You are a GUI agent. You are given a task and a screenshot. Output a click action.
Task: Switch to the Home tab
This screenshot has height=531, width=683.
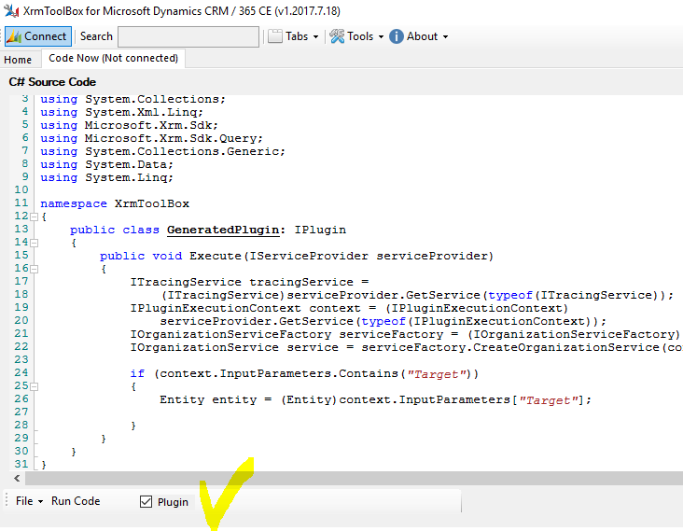tap(18, 60)
